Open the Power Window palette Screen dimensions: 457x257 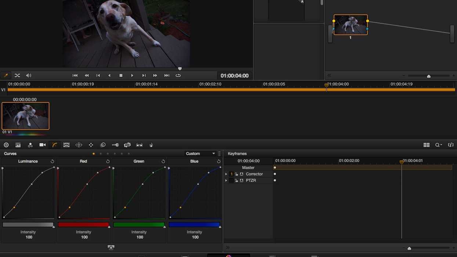[79, 145]
